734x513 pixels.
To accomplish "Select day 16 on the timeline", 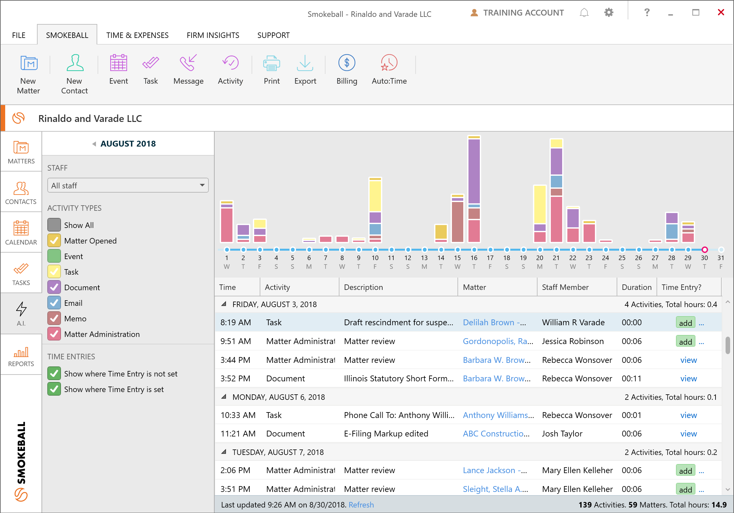I will point(474,250).
